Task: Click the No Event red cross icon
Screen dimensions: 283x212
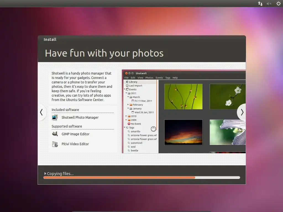Action: point(129,124)
